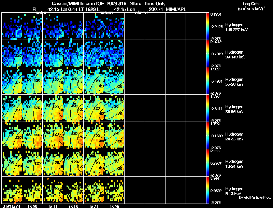Click the 15:11 time label

(x=53, y=206)
